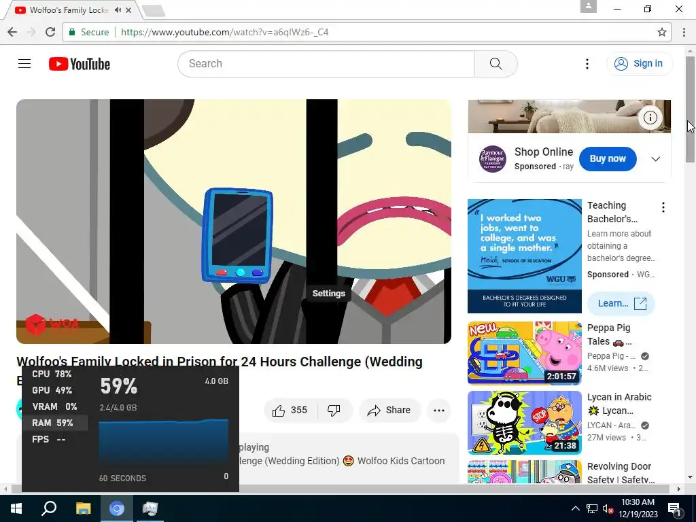Open the Peppa Pig Tales video thumbnail
Viewport: 696px width, 522px height.
524,353
